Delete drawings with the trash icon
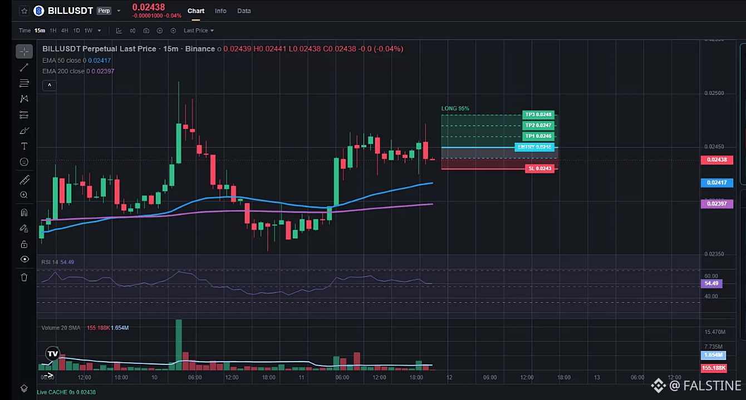The image size is (746, 400). pyautogui.click(x=24, y=277)
